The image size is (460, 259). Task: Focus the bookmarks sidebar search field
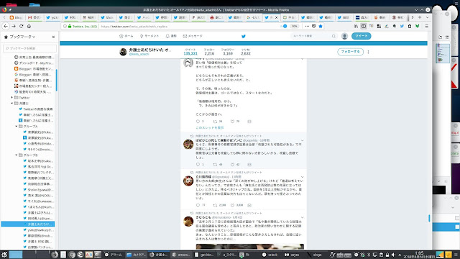coord(29,48)
